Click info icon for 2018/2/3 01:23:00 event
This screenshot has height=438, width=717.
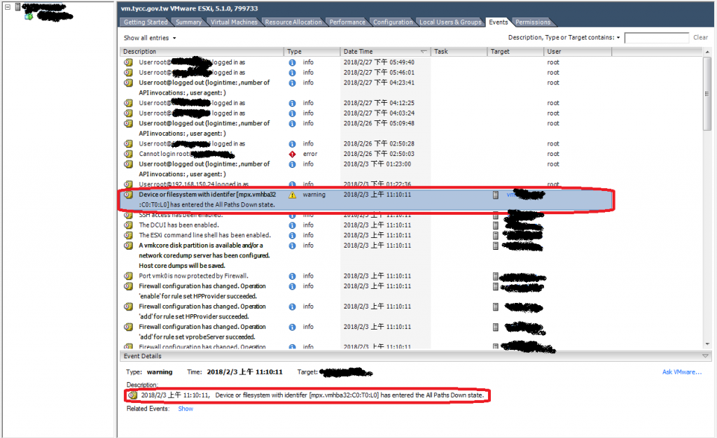[292, 164]
